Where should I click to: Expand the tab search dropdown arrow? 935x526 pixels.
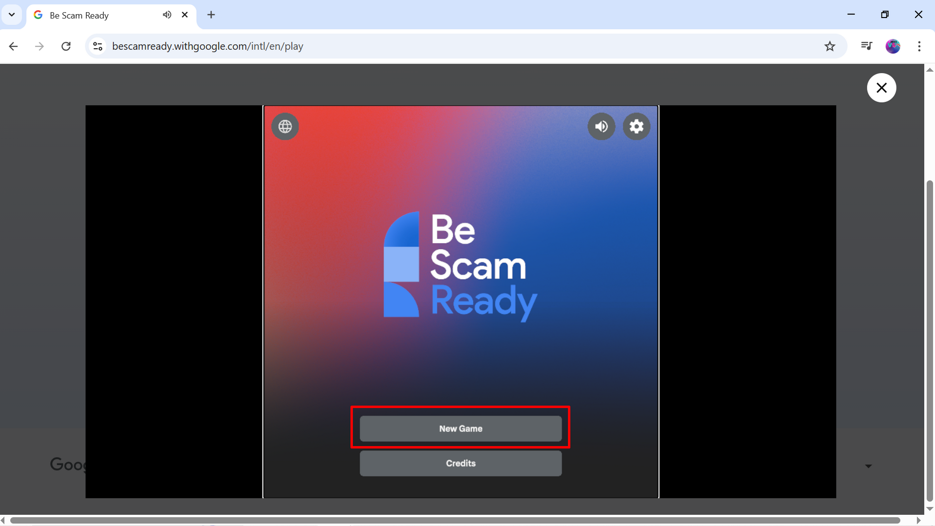12,15
